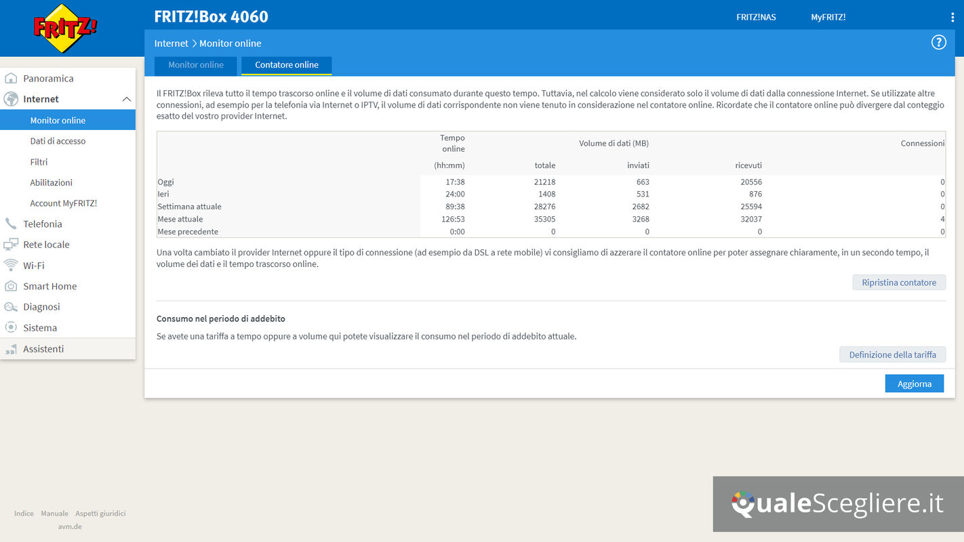The image size is (964, 542).
Task: Switch to the Monitor online tab
Action: [x=196, y=65]
